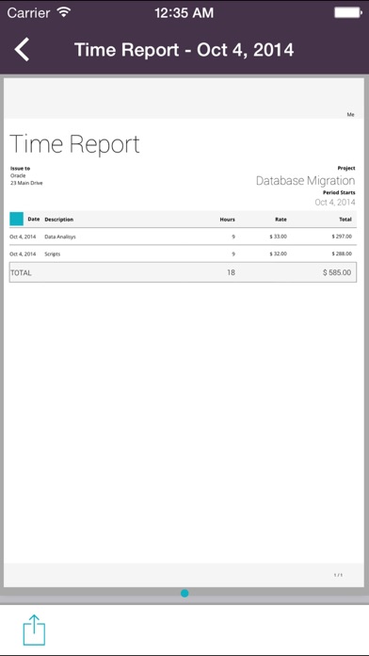Click the 'Issue to' label
Viewport: 369px width, 656px height.
[20, 168]
